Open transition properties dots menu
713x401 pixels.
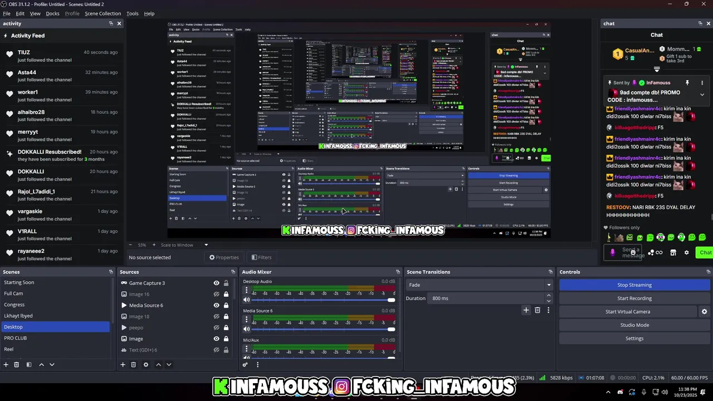tap(548, 310)
